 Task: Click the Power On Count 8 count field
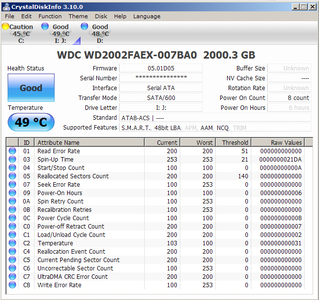[x=289, y=98]
